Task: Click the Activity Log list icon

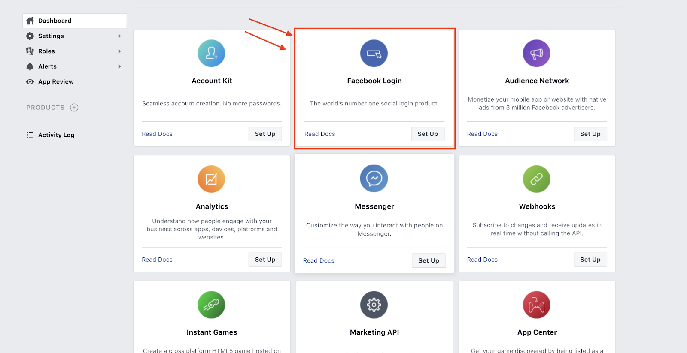Action: click(30, 135)
